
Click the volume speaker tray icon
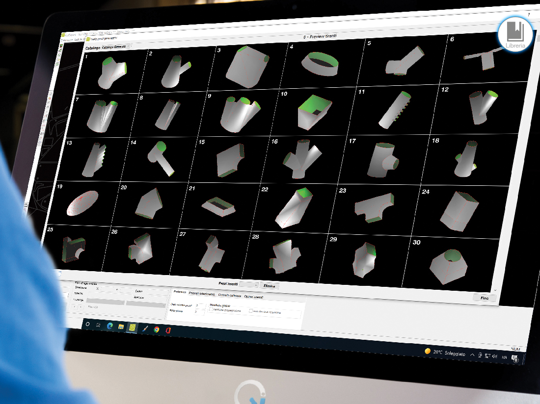coord(495,356)
